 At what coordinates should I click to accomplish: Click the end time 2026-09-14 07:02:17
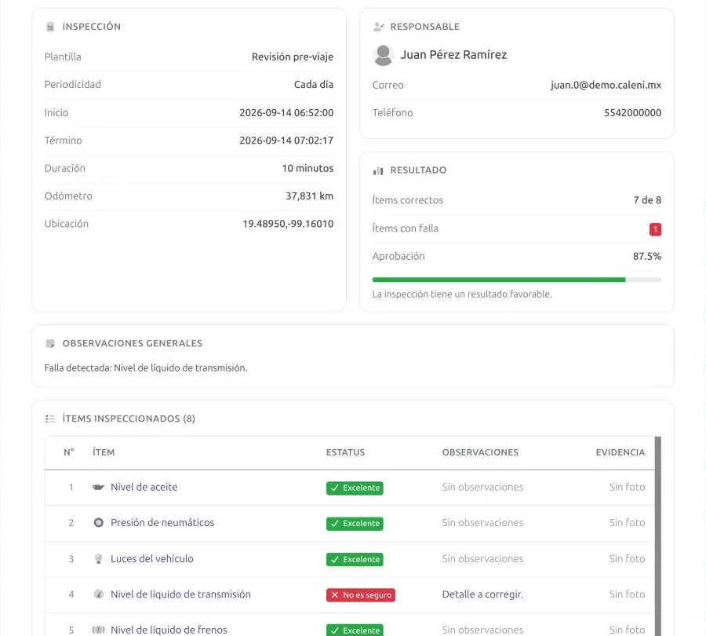coord(286,141)
